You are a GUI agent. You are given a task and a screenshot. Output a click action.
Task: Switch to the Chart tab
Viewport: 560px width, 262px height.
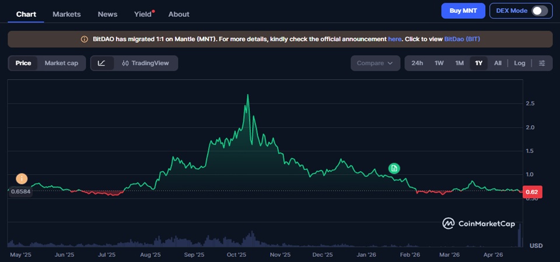coord(26,14)
